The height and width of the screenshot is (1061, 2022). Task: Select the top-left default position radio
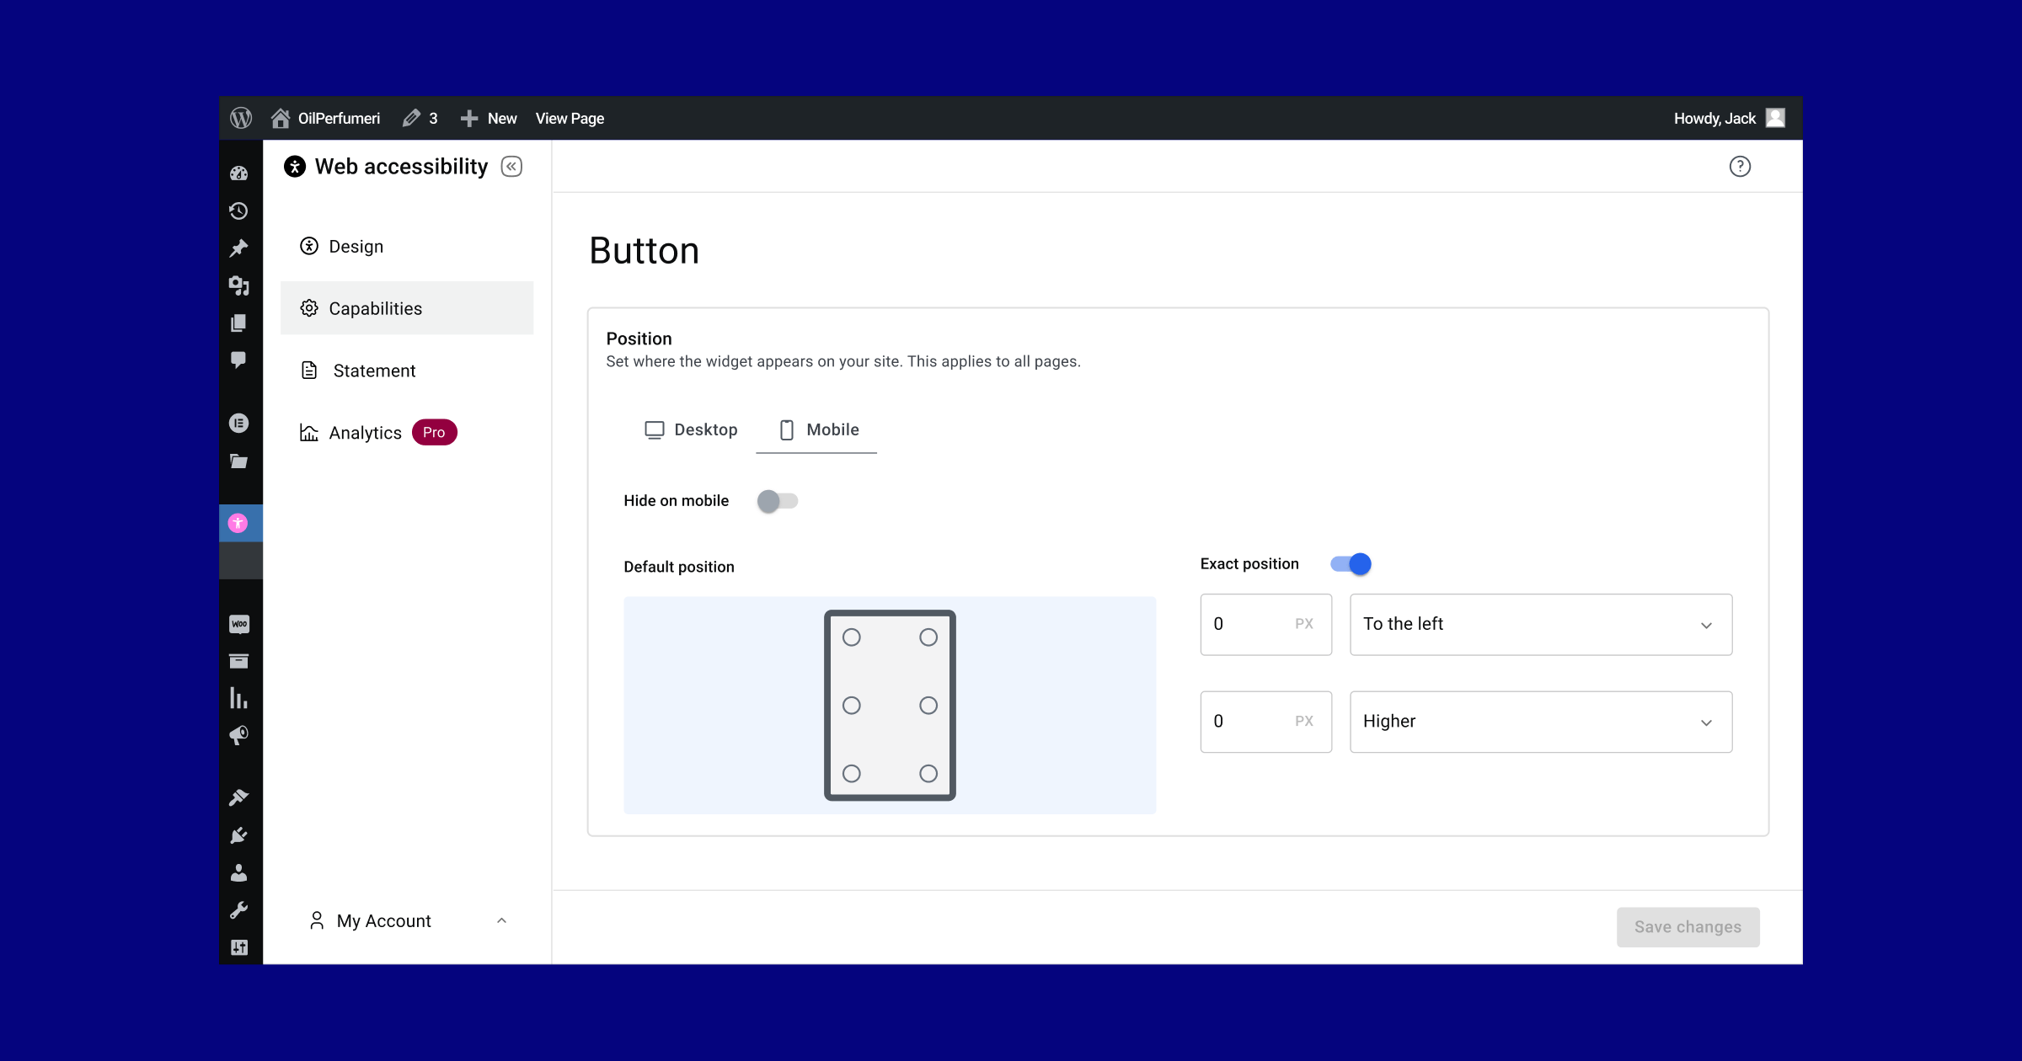[x=852, y=637]
